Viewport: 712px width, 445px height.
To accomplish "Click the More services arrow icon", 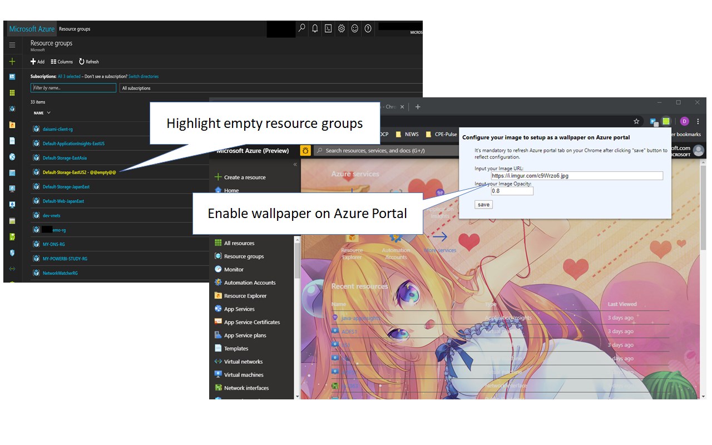I will click(440, 237).
